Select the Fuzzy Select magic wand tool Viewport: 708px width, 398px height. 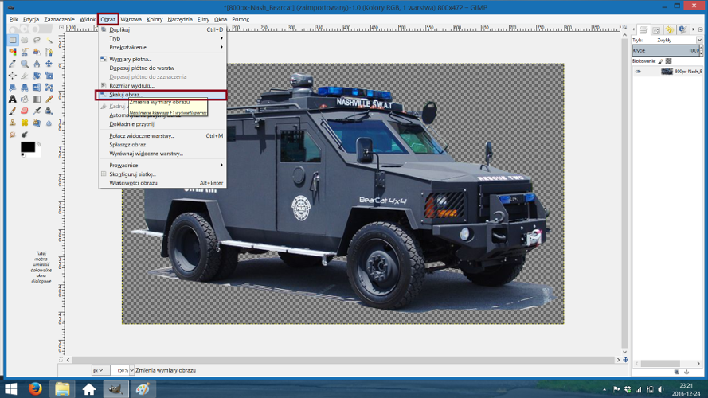[49, 40]
